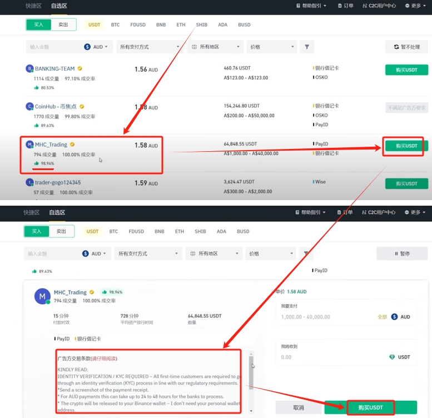432x418 pixels.
Task: Open MHC_Trading profile link in order panel
Action: [x=70, y=292]
